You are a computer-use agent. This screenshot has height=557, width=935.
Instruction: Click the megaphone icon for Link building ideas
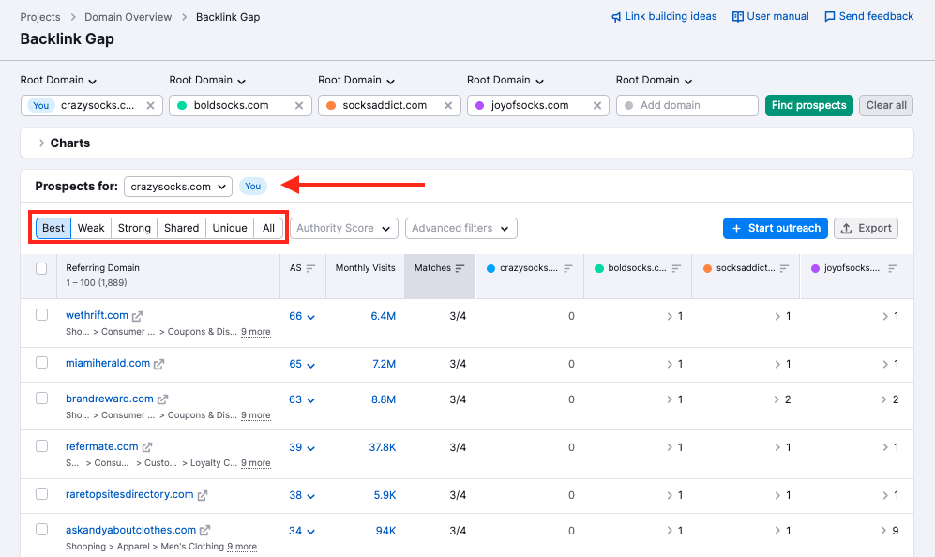click(616, 17)
